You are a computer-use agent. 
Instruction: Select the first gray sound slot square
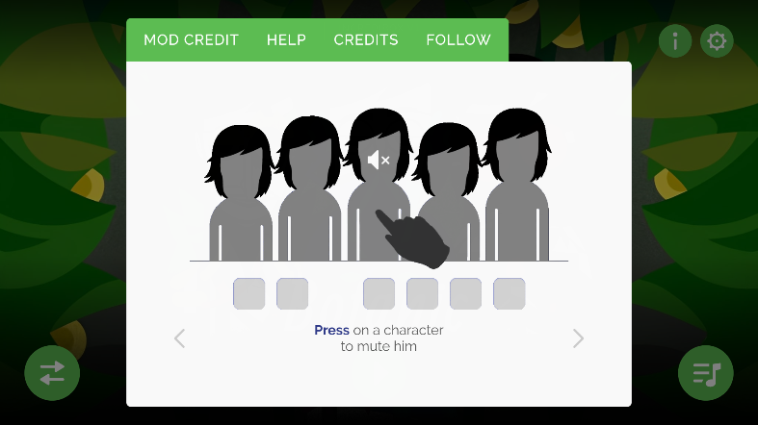tap(248, 293)
